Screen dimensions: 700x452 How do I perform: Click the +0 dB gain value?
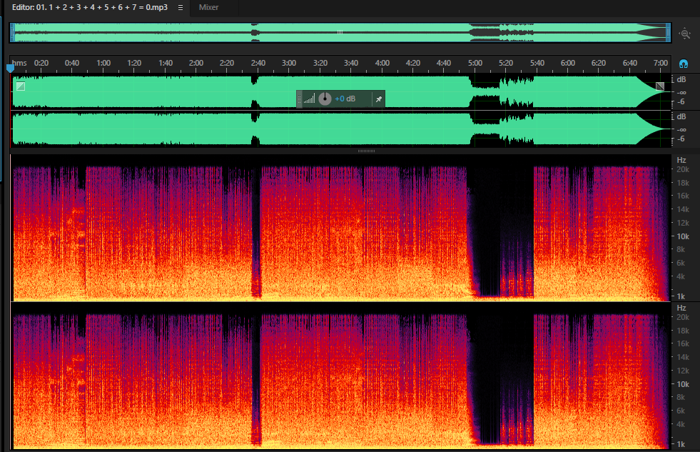(345, 99)
